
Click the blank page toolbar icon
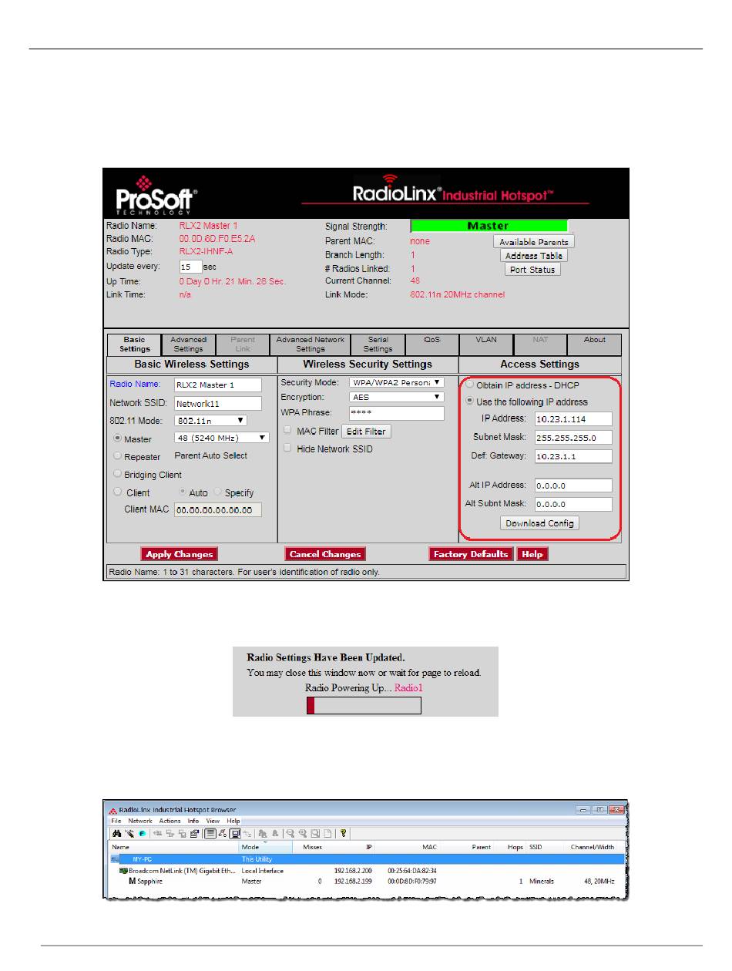[x=327, y=833]
